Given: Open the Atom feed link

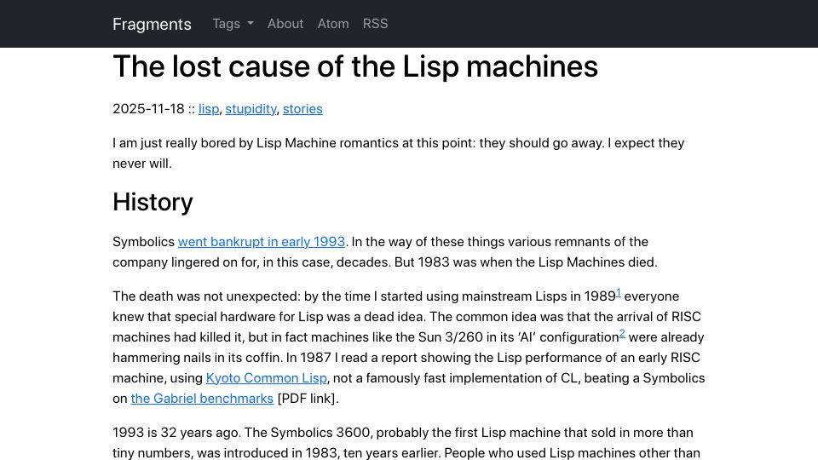Looking at the screenshot, I should 333,24.
